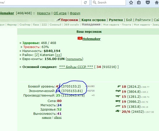Open the Фермер quick link
The width and height of the screenshot is (159, 131).
(12, 25)
